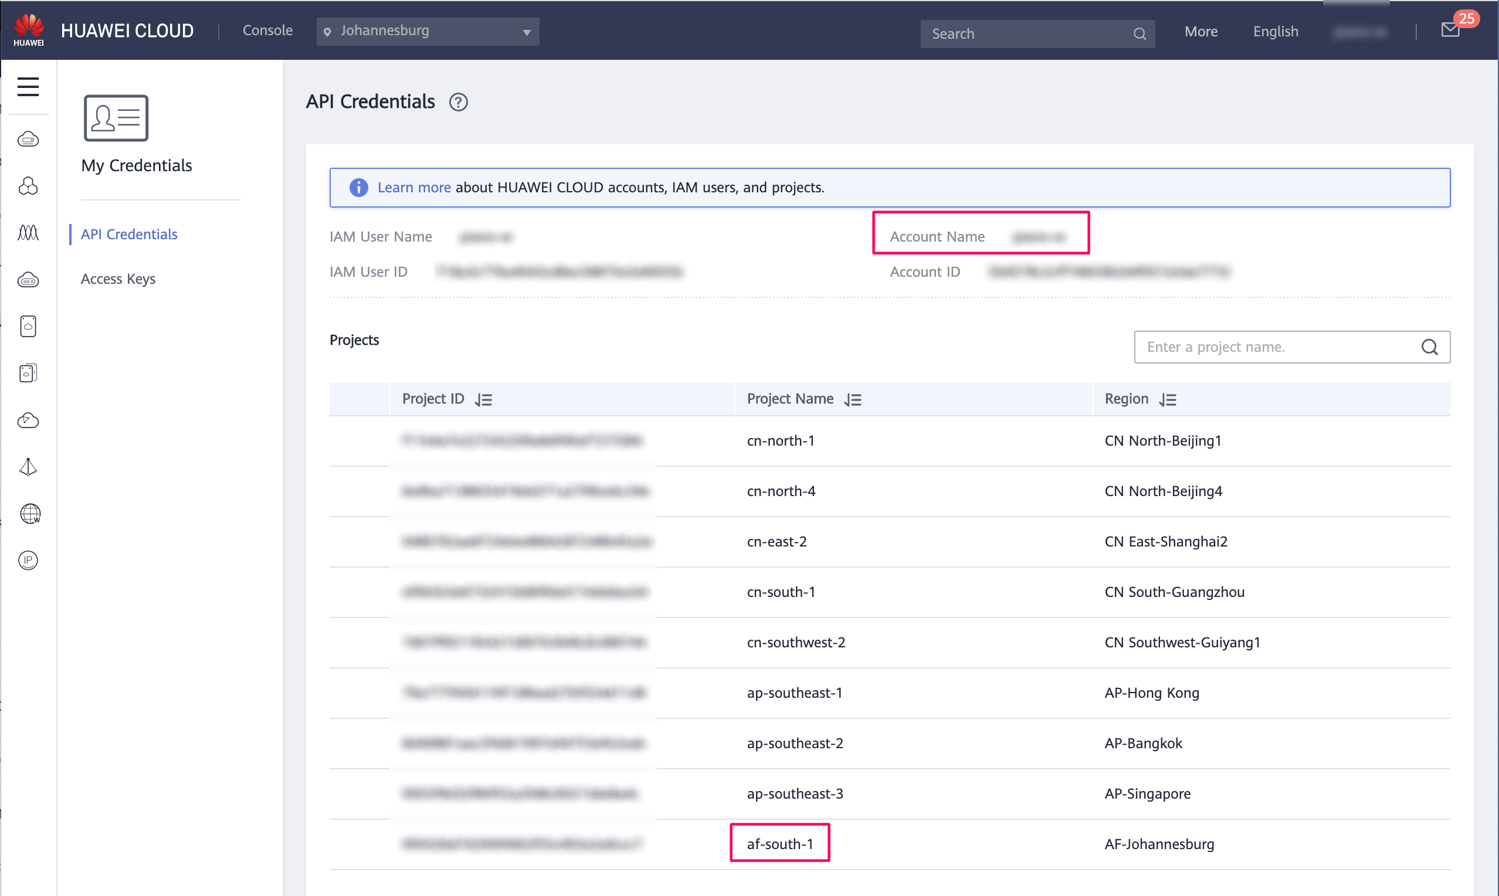The height and width of the screenshot is (896, 1499).
Task: Click the three-circles cluster sidebar icon
Action: (28, 186)
